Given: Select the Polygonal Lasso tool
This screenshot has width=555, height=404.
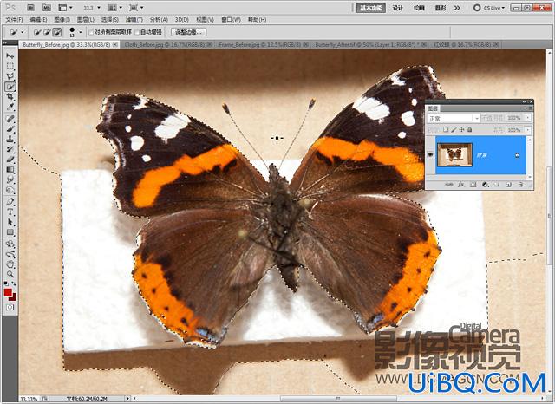Looking at the screenshot, I should (x=10, y=76).
